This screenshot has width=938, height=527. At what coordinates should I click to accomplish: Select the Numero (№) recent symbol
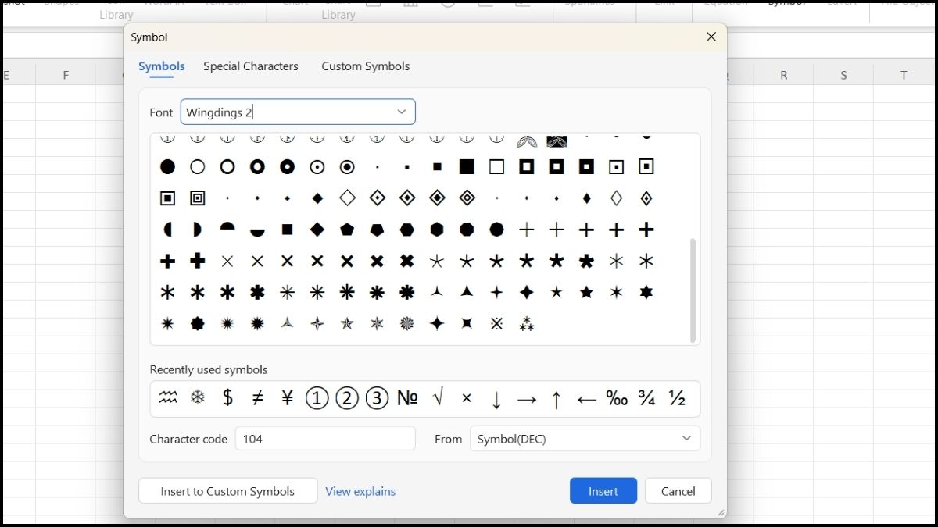[407, 398]
